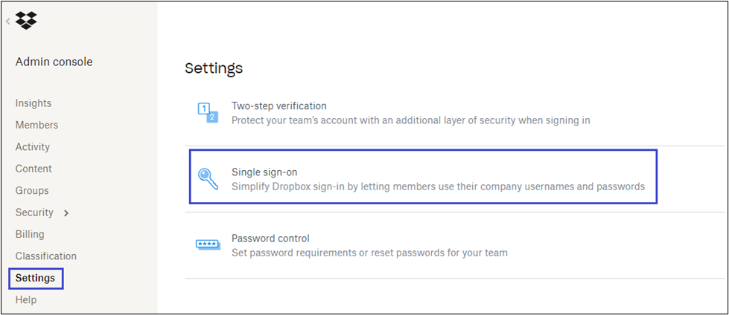This screenshot has width=729, height=315.
Task: Click the Dropbox logo icon
Action: 26,21
